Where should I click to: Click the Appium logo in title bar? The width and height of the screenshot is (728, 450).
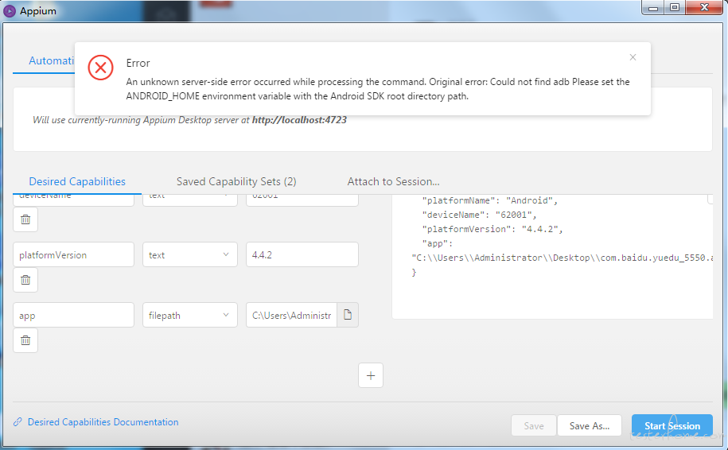pyautogui.click(x=10, y=10)
